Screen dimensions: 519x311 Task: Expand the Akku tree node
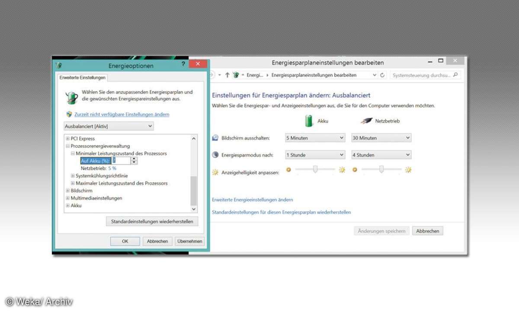tap(67, 206)
